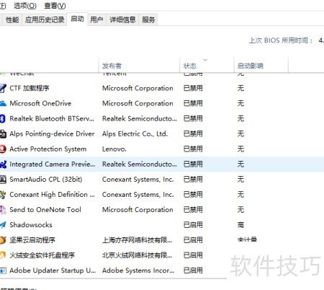
Task: Click 北京火绒网络科技有限... publisher cell
Action: (x=137, y=255)
